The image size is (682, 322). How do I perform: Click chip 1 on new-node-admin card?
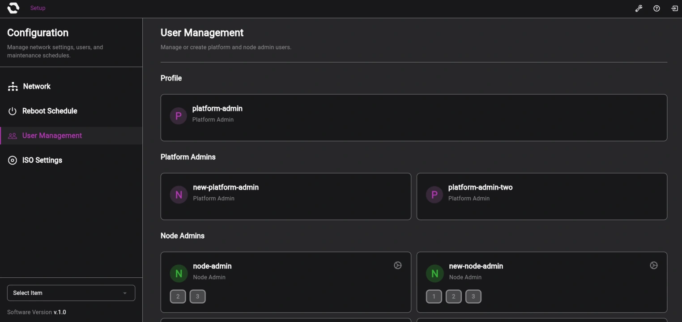(x=433, y=296)
